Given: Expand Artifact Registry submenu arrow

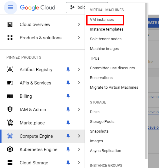Looking at the screenshot, I should tap(79, 69).
